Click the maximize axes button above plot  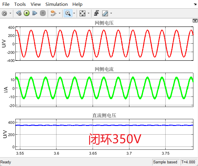(195, 21)
